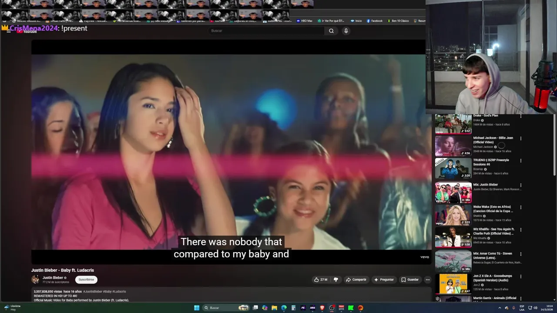Viewport: 557px width, 313px height.
Task: Open options for Michael Jackson - Billie Jean
Action: coord(520,139)
